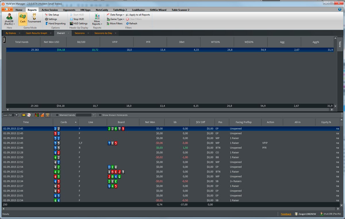This screenshot has height=219, width=345.
Task: Open Hand Importing
Action: (55, 24)
